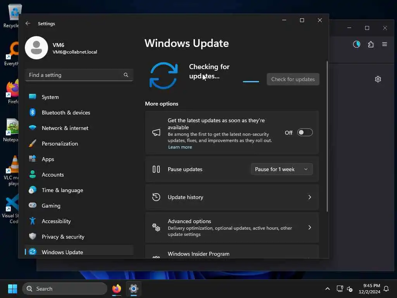Click the Settings vertical scrollbar

(327, 136)
